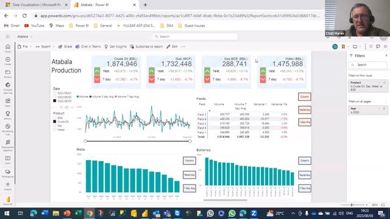Tick the second Date slicer checkbox
Viewport: 390px width, 219px height.
[x=54, y=97]
